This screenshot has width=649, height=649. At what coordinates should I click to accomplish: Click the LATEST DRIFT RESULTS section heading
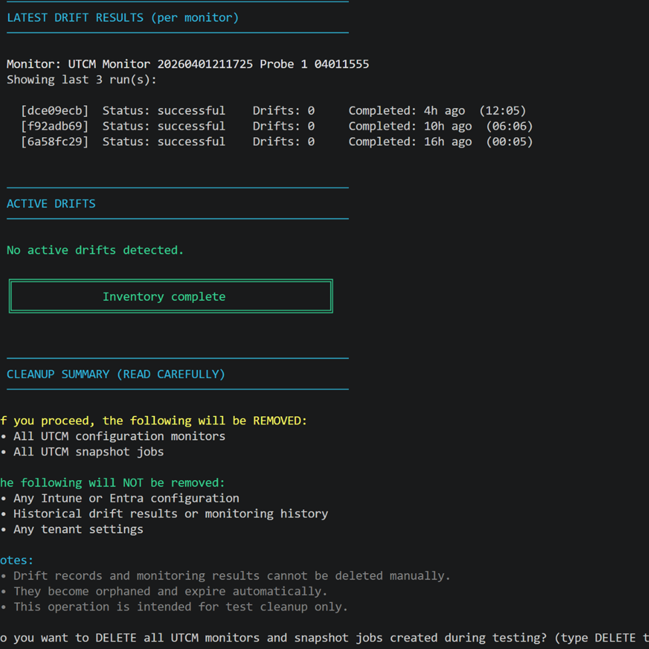point(122,18)
